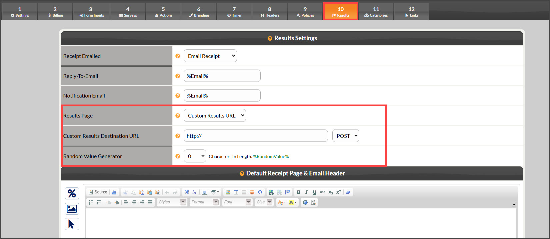Image resolution: width=550 pixels, height=239 pixels.
Task: Click the image picture side button
Action: [72, 209]
